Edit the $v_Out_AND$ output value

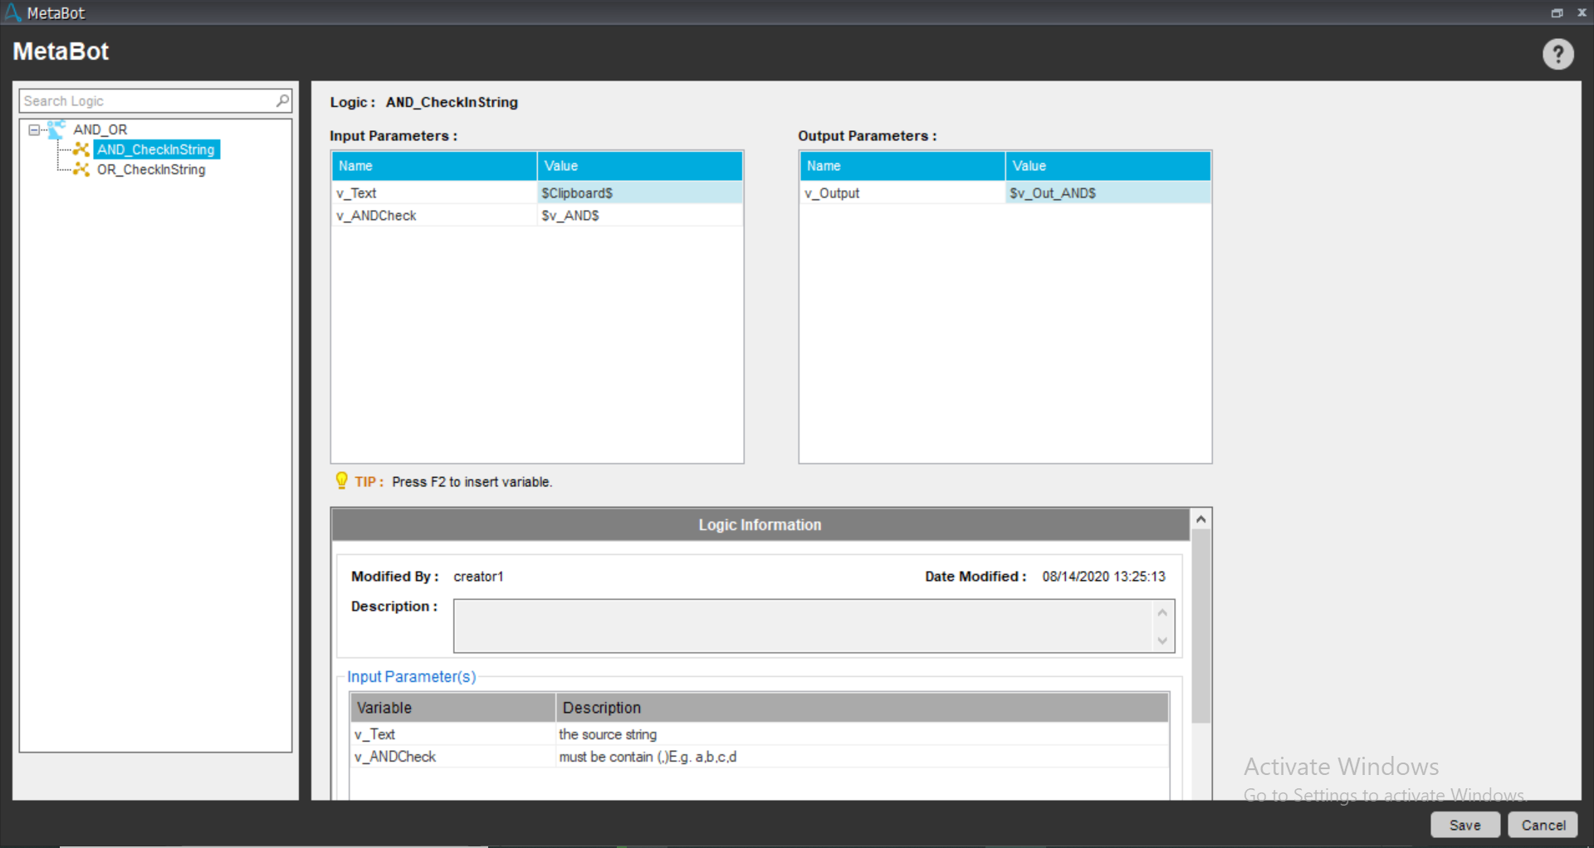1107,193
